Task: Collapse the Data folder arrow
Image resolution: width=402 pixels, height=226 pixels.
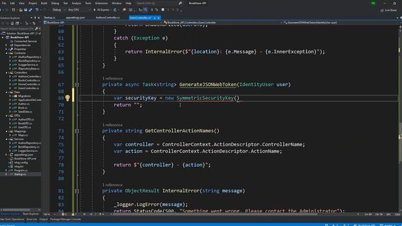Action: click(7, 92)
